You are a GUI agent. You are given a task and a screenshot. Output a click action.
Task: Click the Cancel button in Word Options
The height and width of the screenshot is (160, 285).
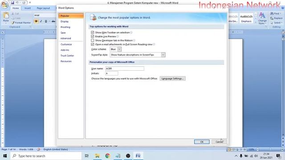219,142
